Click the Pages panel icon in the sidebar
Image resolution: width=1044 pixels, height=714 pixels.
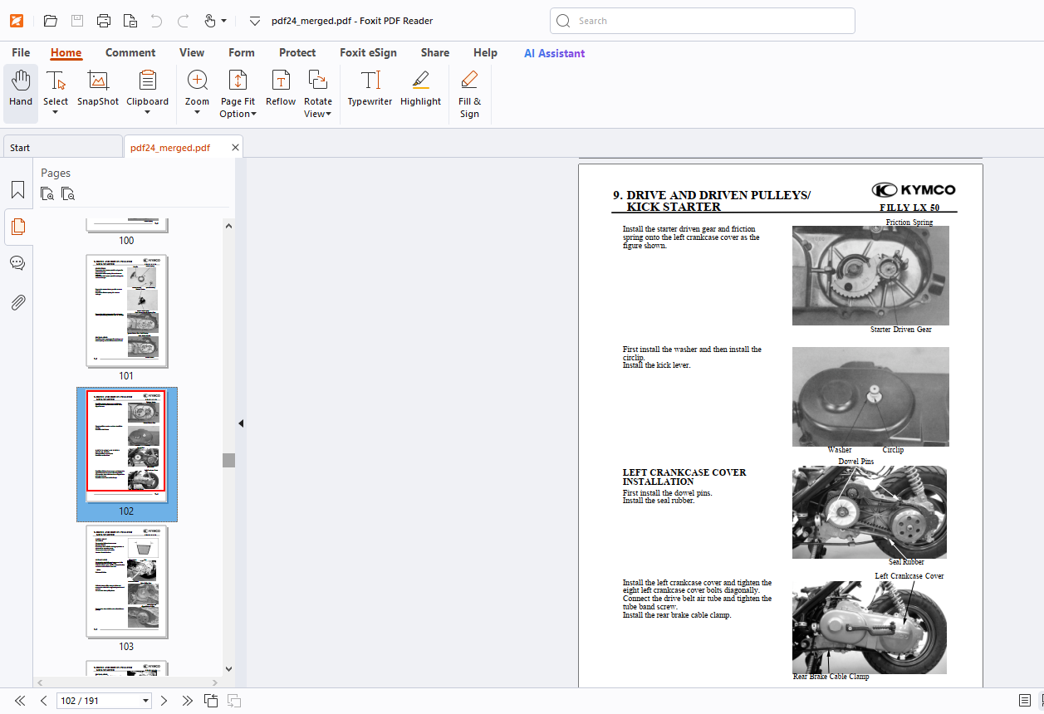tap(17, 227)
